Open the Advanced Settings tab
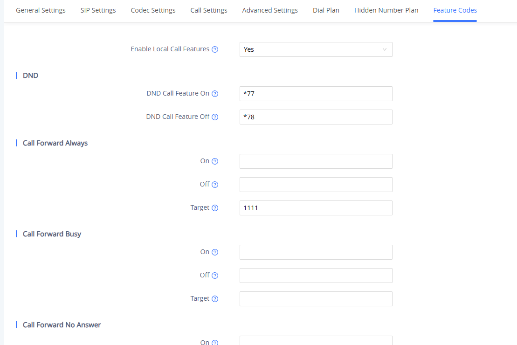The height and width of the screenshot is (345, 517). (x=270, y=10)
